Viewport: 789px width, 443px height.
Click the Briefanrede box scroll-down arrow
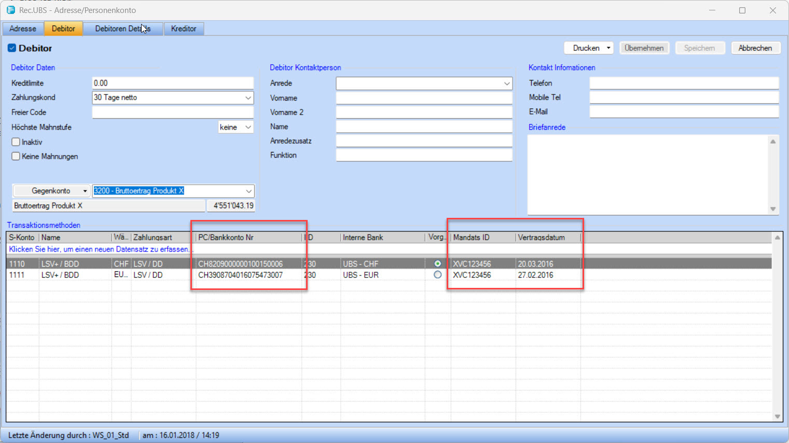[x=773, y=209]
